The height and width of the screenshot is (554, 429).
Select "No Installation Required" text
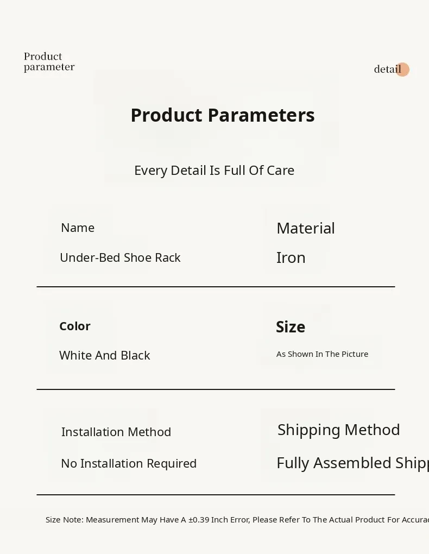tap(129, 463)
